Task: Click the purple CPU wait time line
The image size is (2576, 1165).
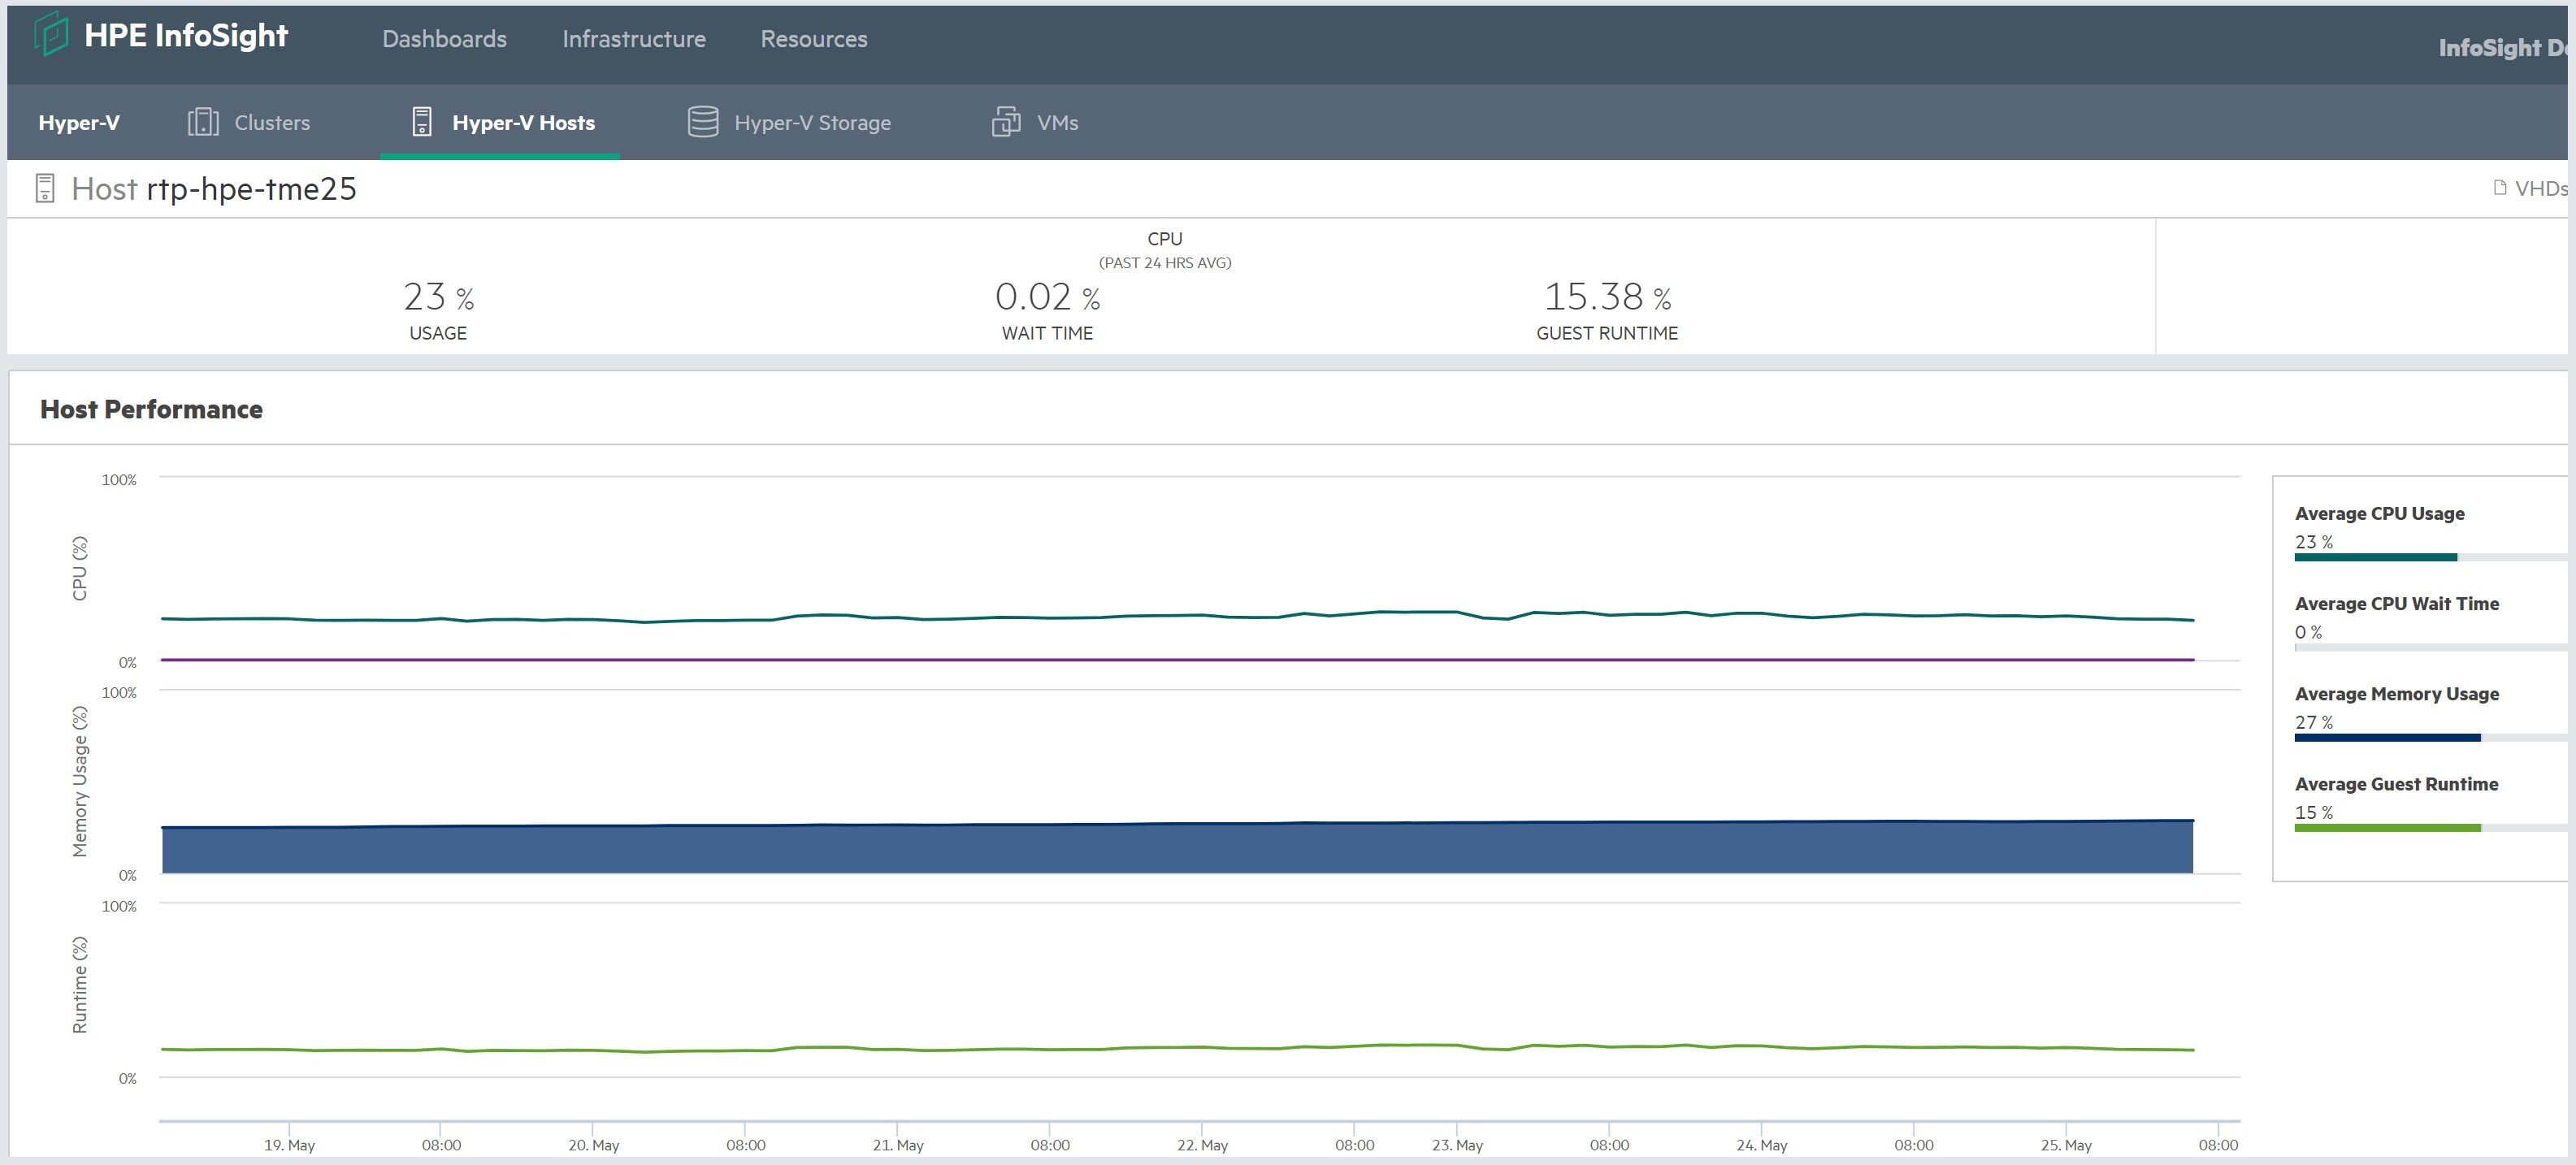Action: click(1178, 660)
